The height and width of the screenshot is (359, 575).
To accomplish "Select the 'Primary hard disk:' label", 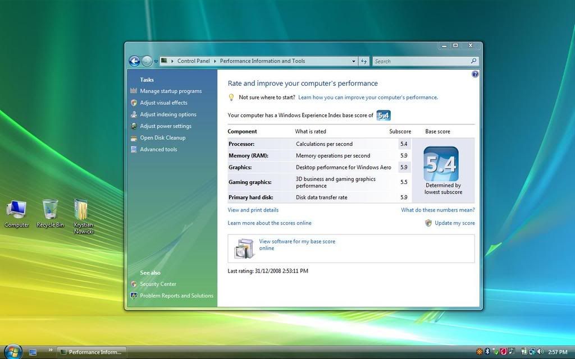I will 251,197.
